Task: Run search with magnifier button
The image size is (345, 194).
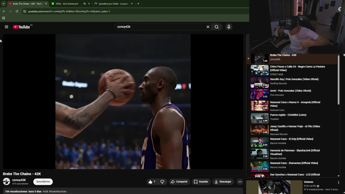Action: tap(216, 27)
